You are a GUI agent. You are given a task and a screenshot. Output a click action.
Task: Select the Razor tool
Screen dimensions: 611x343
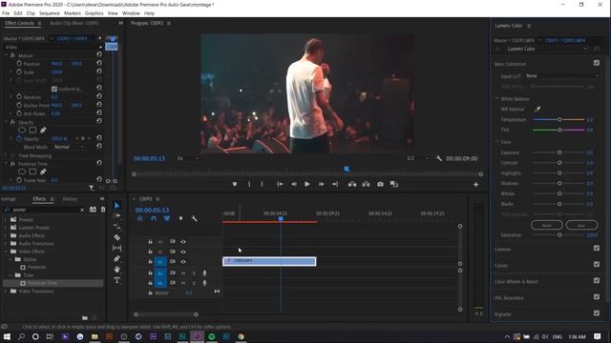(x=116, y=237)
